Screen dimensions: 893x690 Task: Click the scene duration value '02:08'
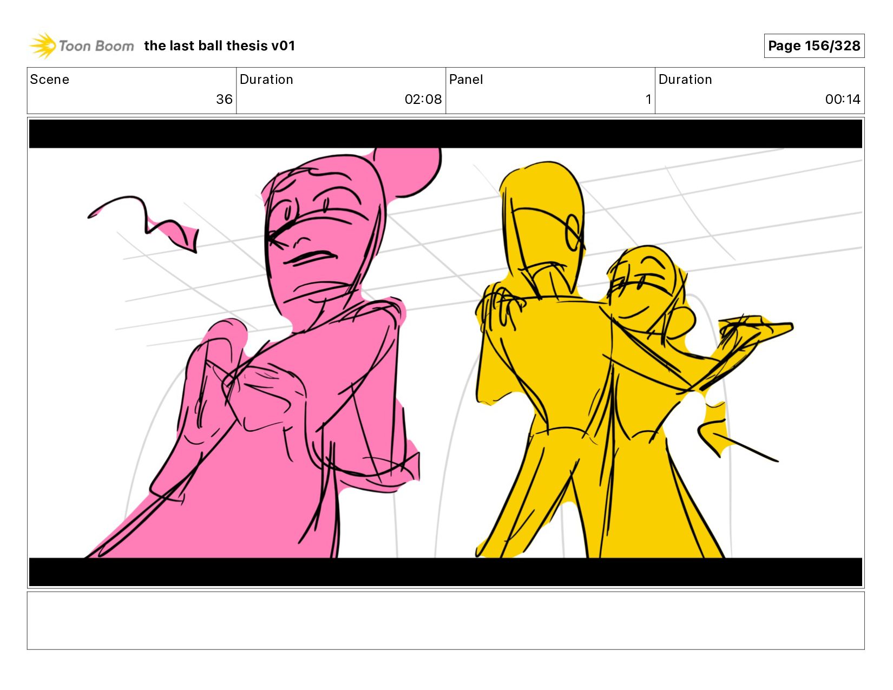(x=423, y=100)
